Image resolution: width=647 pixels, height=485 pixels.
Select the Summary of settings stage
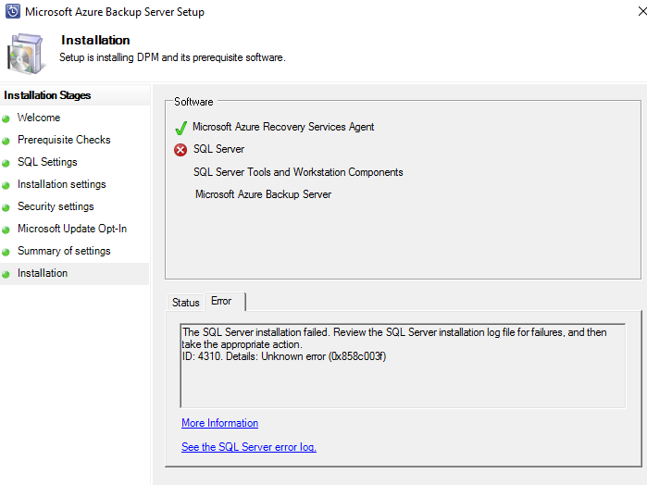64,251
